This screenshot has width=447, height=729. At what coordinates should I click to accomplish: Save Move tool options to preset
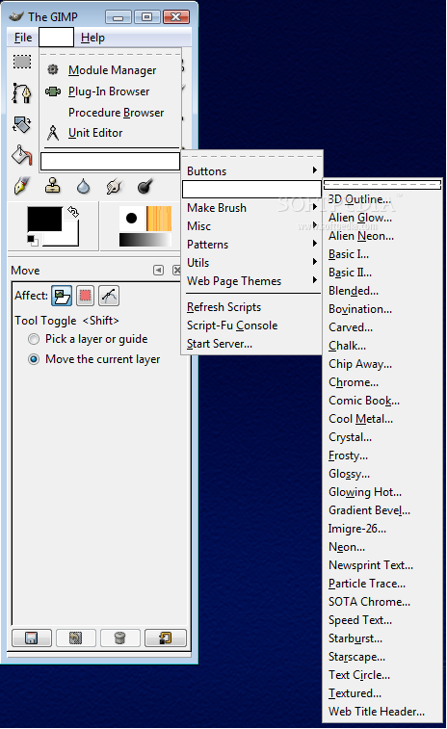[32, 638]
